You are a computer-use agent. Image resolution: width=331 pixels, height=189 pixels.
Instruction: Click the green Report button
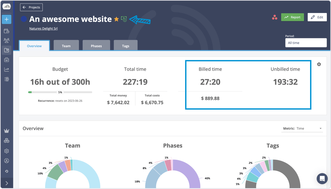292,17
